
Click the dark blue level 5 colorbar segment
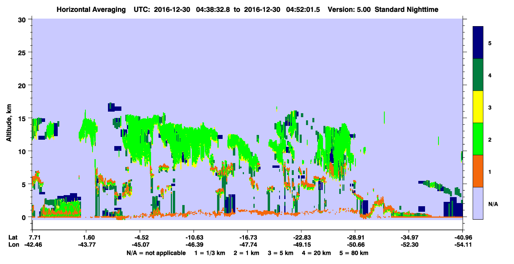pos(478,43)
